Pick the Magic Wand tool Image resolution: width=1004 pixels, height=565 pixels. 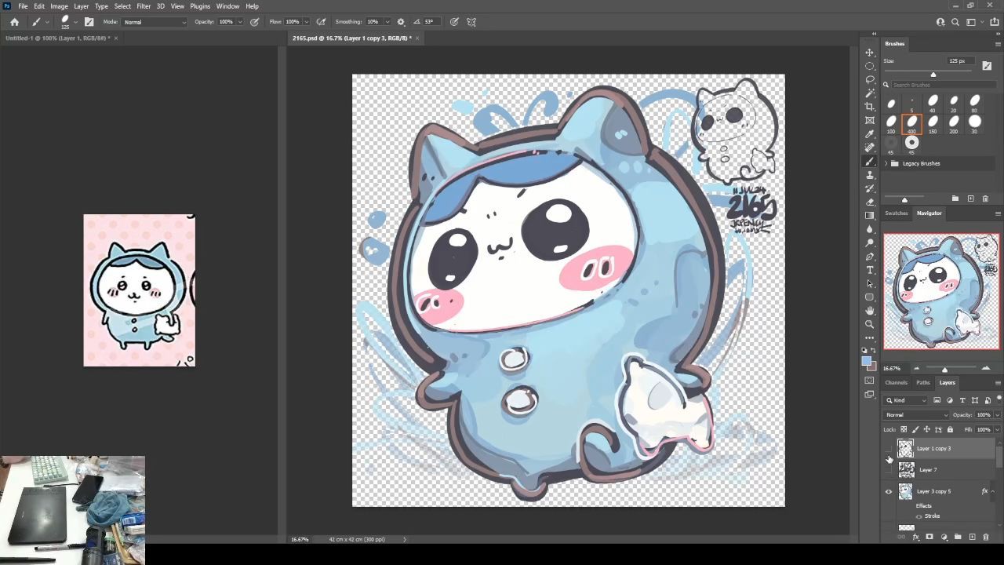(x=869, y=93)
